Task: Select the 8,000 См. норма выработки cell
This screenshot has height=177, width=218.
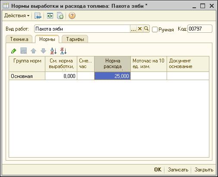Action: click(x=61, y=76)
